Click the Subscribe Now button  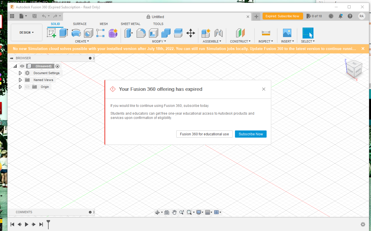point(250,134)
